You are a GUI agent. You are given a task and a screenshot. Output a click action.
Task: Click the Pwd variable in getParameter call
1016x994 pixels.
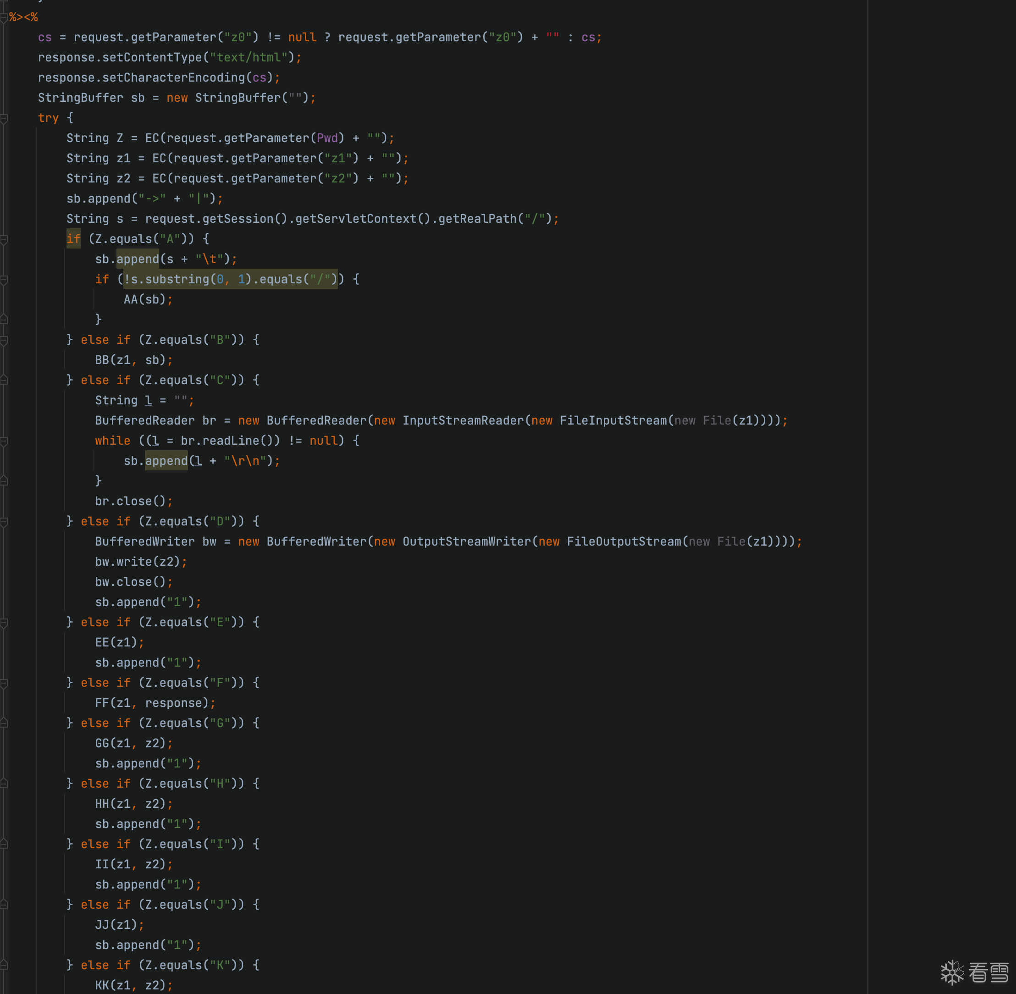(327, 138)
